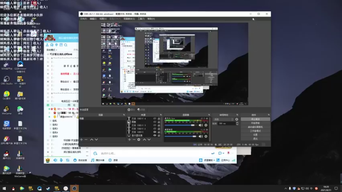Open the scene transition type dropdown

223,119
